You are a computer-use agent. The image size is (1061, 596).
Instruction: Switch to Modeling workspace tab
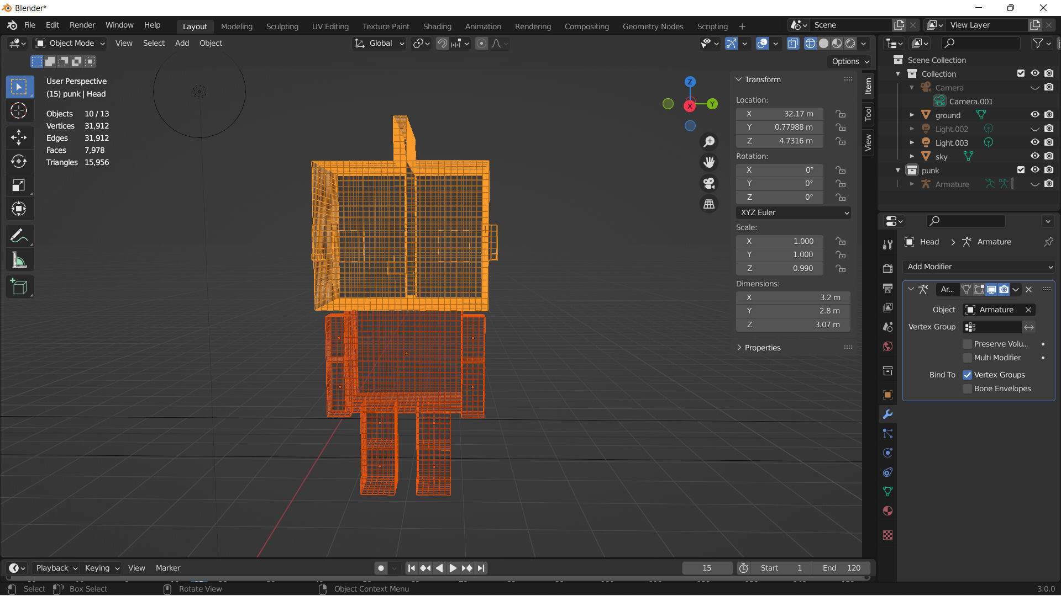pyautogui.click(x=237, y=26)
